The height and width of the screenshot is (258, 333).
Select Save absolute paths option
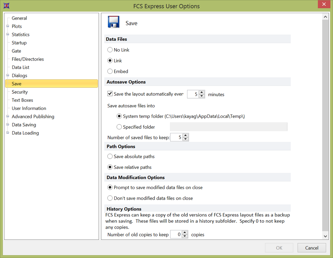point(110,156)
